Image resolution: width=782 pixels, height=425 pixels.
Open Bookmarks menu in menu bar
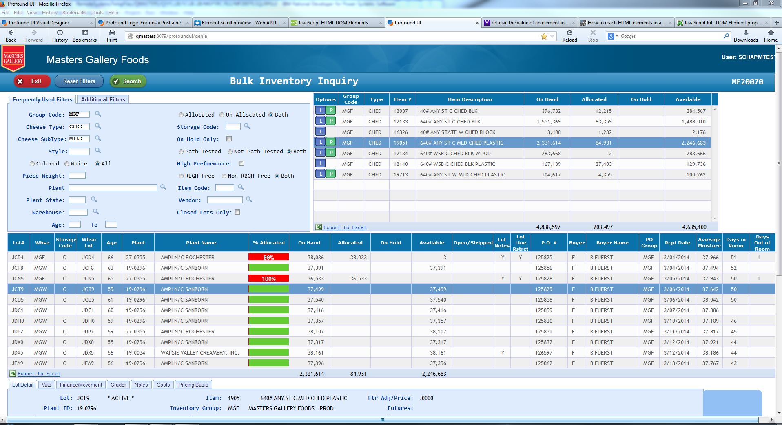74,13
